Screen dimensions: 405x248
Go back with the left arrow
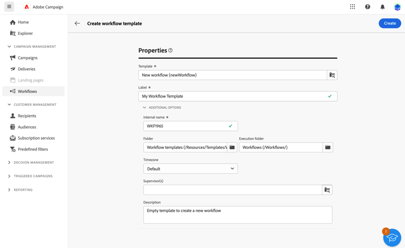77,23
